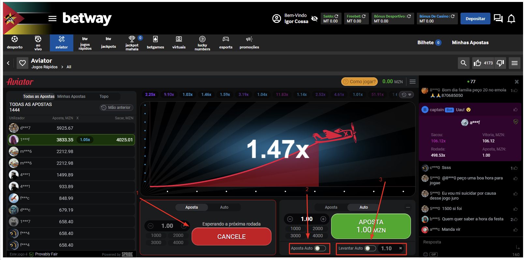Click the search magnifier icon
This screenshot has height=260, width=526.
coord(463,63)
